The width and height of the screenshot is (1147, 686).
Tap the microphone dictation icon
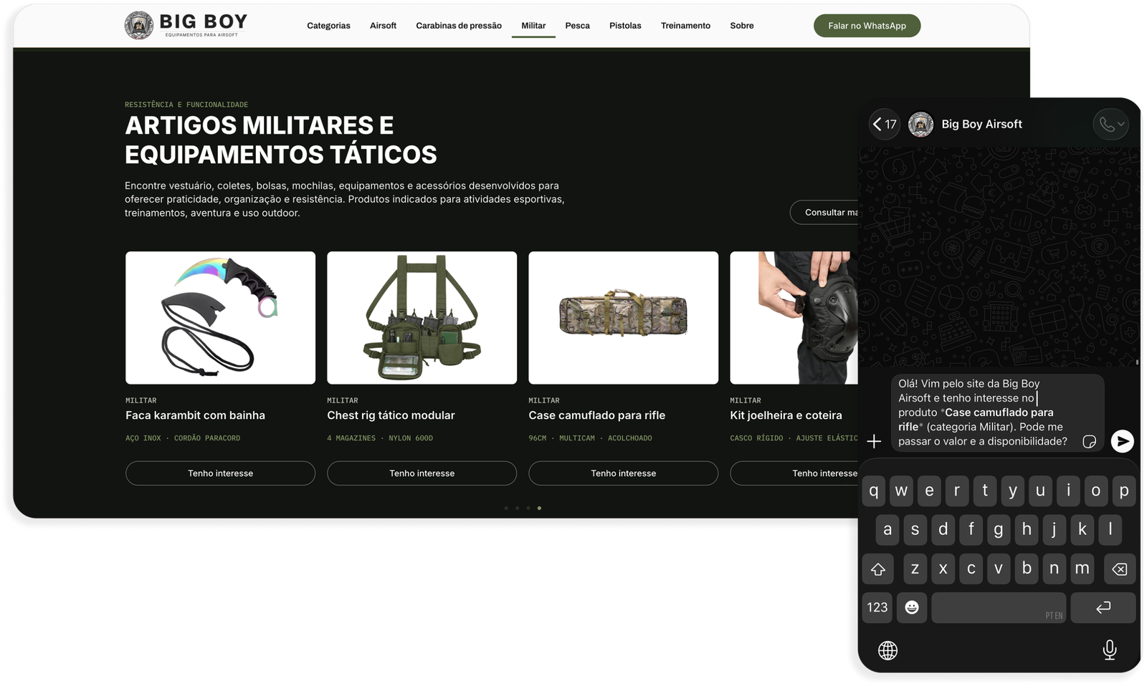click(1109, 650)
